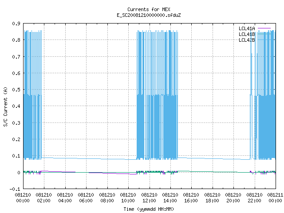The width and height of the screenshot is (284, 213).
Task: Click the "081210 18:00" time tick label
Action: click(212, 198)
